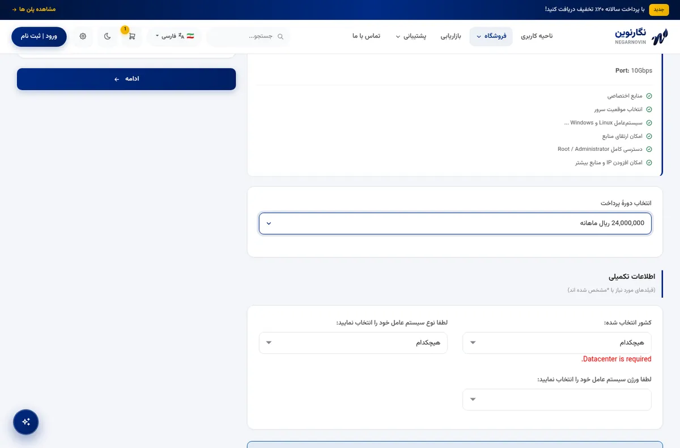
Task: Click the search magnifier icon
Action: pos(280,36)
